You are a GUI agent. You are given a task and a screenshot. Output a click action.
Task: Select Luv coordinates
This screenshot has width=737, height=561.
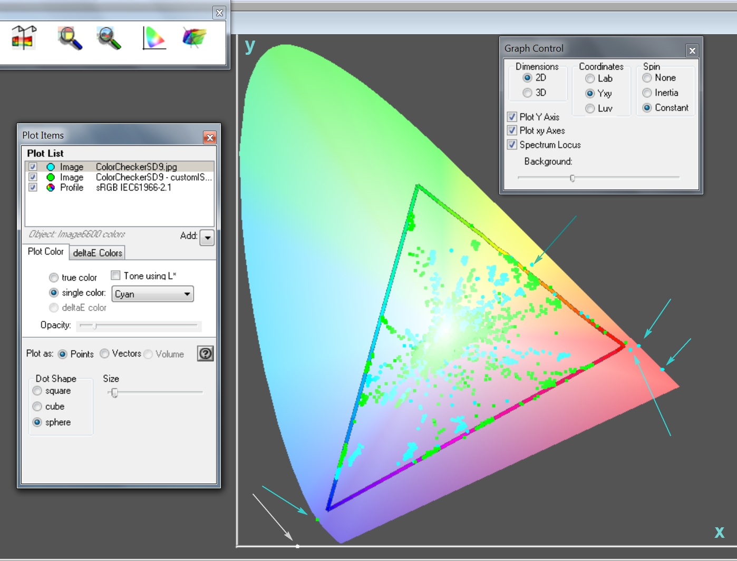pos(590,109)
